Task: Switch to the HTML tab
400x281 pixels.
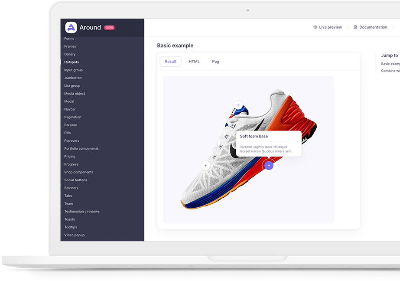Action: (x=194, y=62)
